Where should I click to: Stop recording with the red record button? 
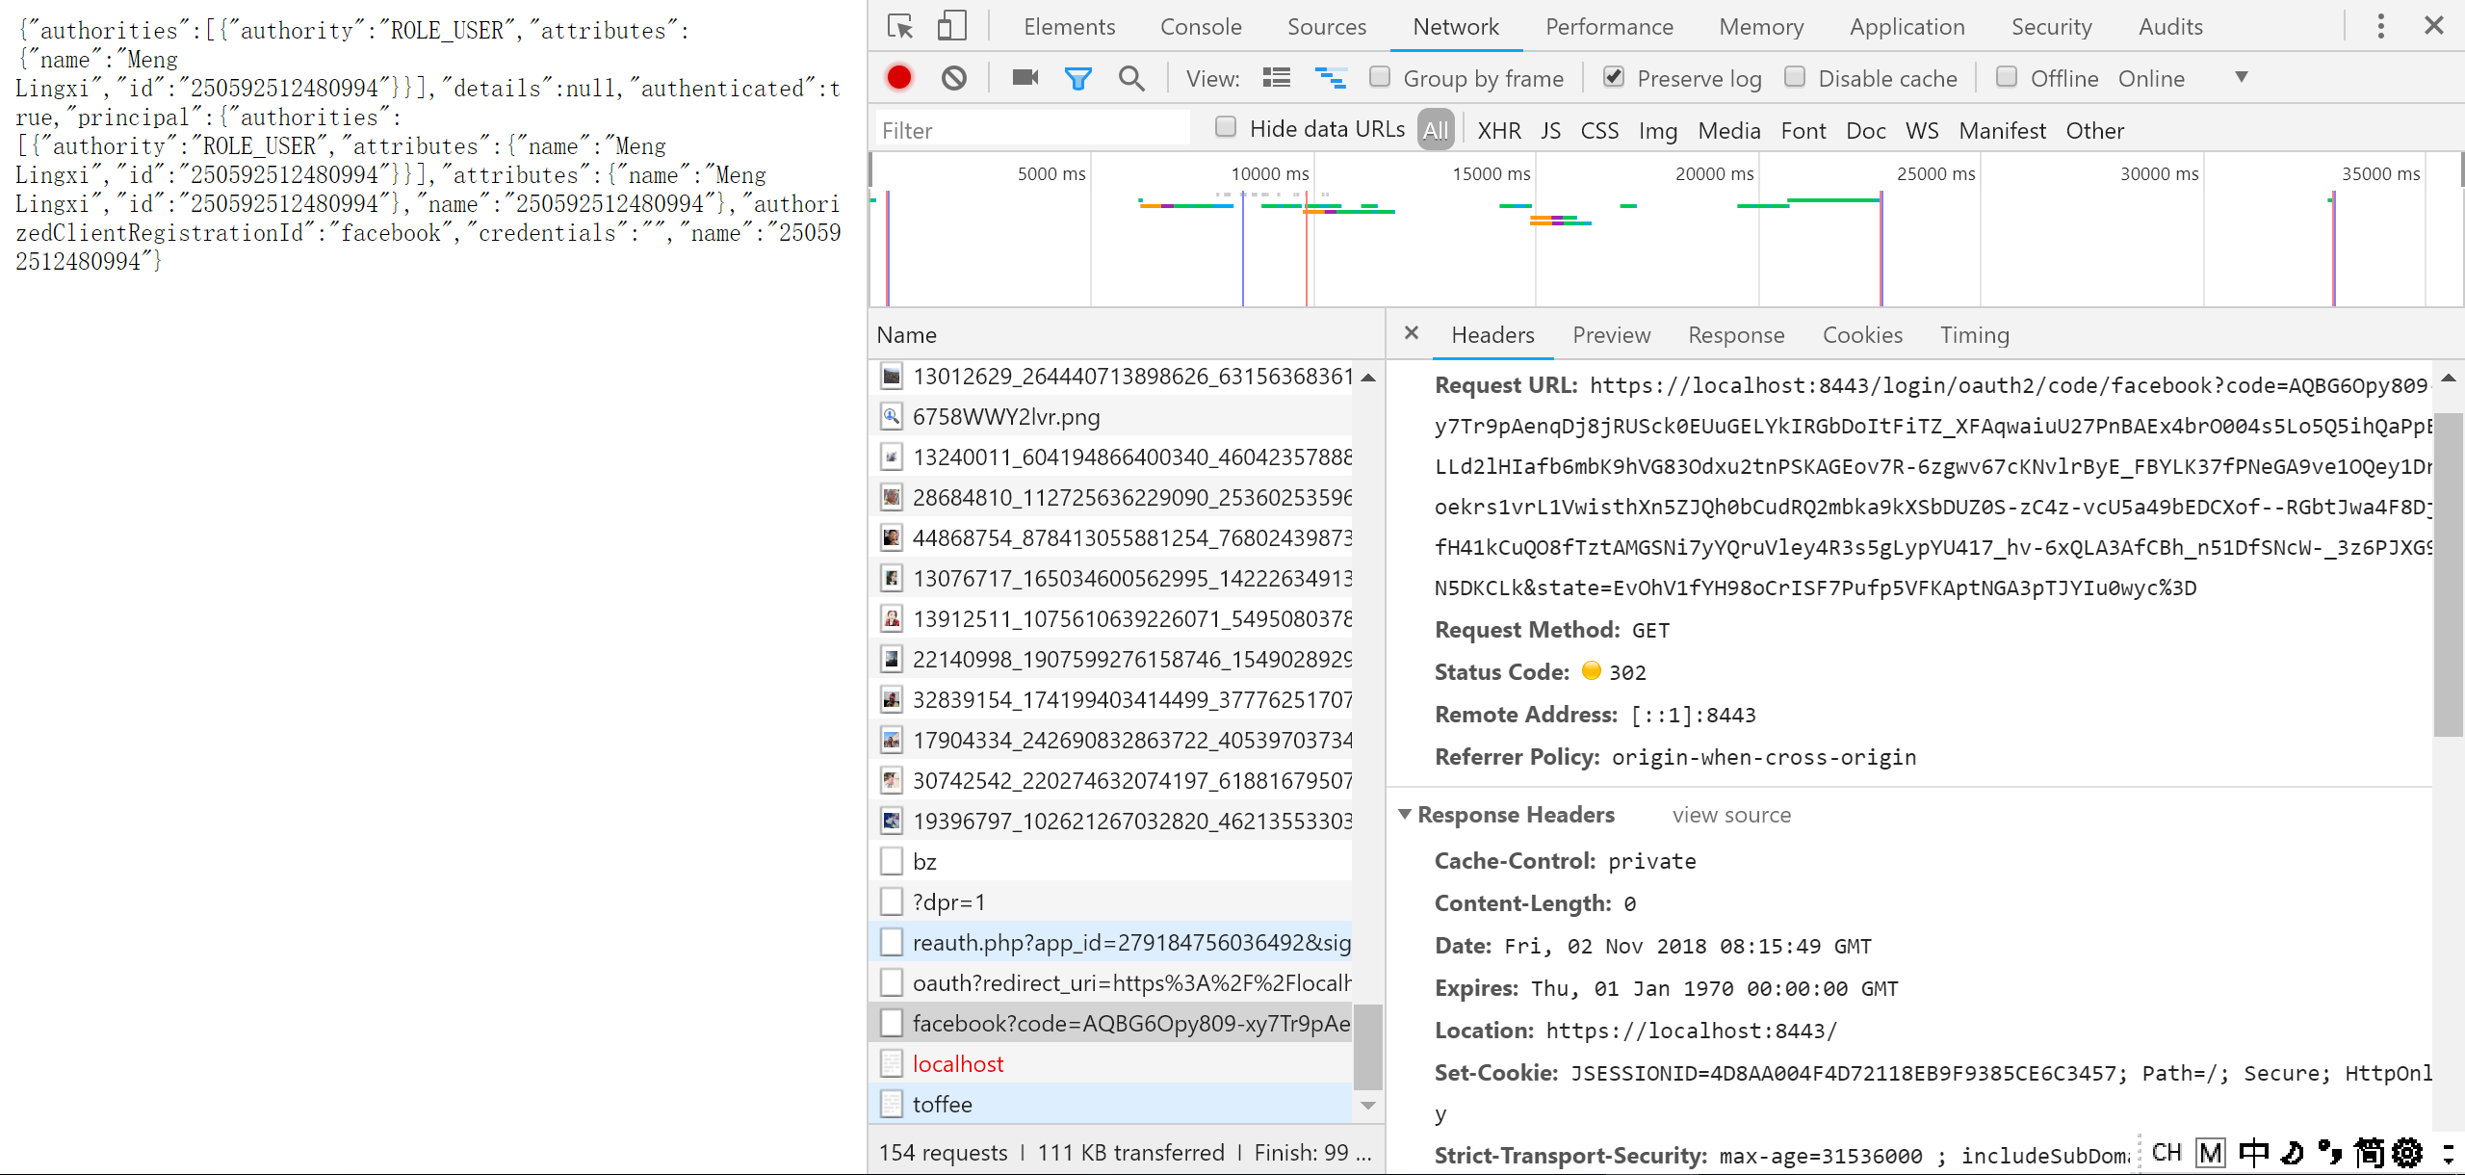coord(899,78)
